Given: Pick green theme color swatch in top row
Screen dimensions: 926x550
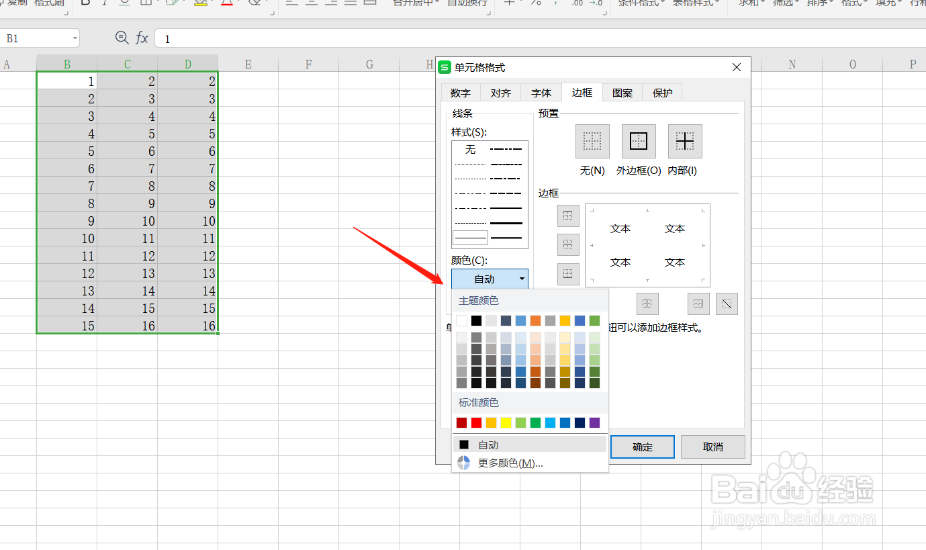Looking at the screenshot, I should tap(594, 320).
